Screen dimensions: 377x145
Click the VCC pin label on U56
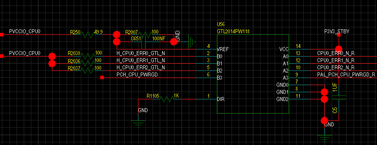point(284,49)
